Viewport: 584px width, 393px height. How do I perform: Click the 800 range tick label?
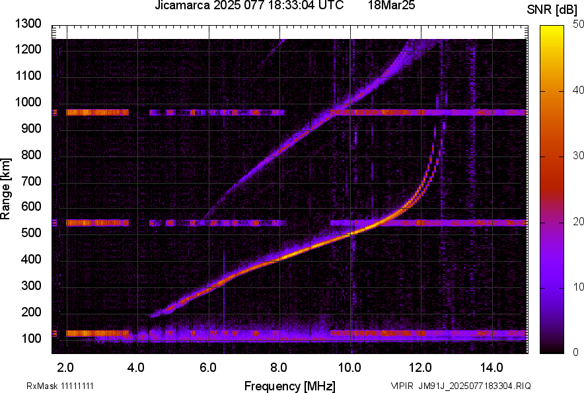pos(31,155)
